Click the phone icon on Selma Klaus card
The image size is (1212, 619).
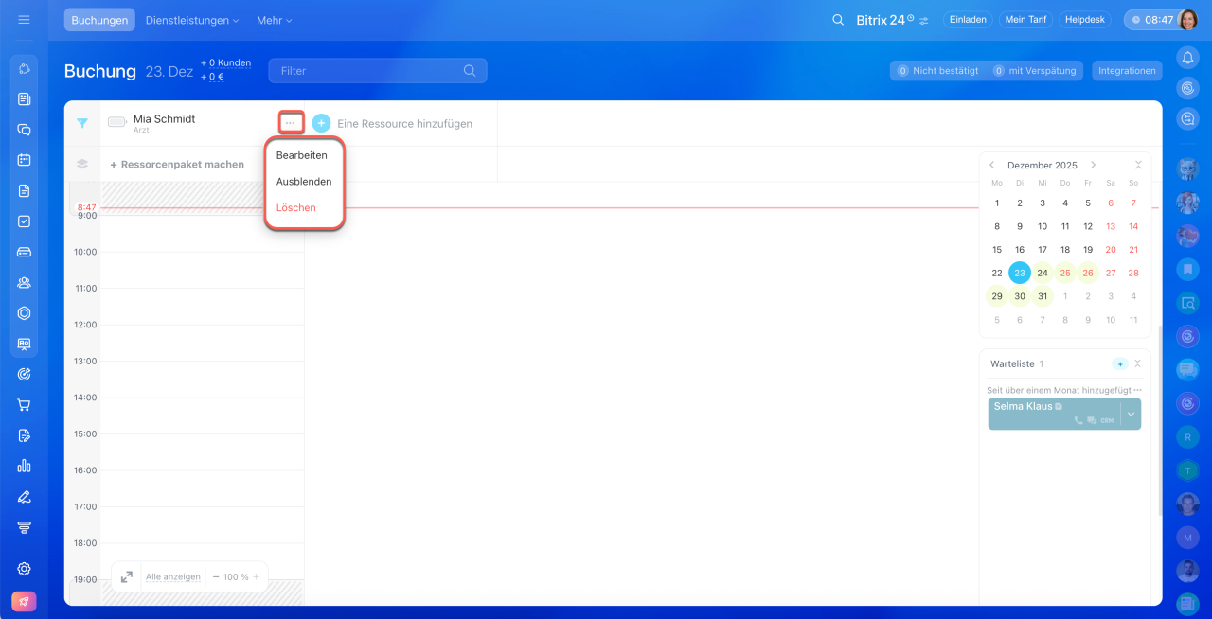point(1078,420)
